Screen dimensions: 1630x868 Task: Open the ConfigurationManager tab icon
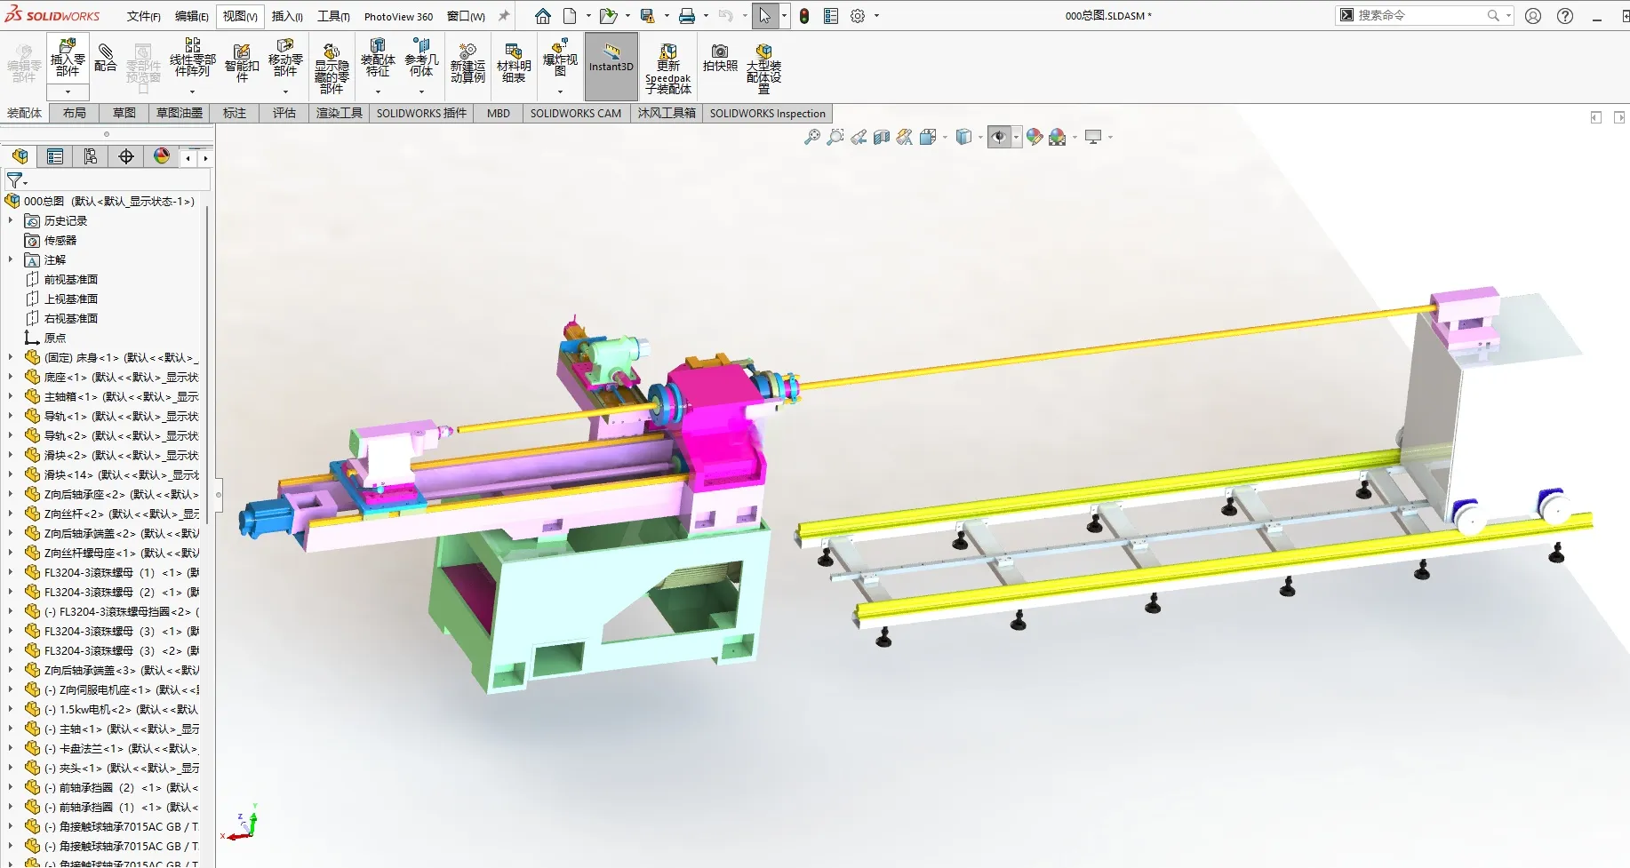91,156
